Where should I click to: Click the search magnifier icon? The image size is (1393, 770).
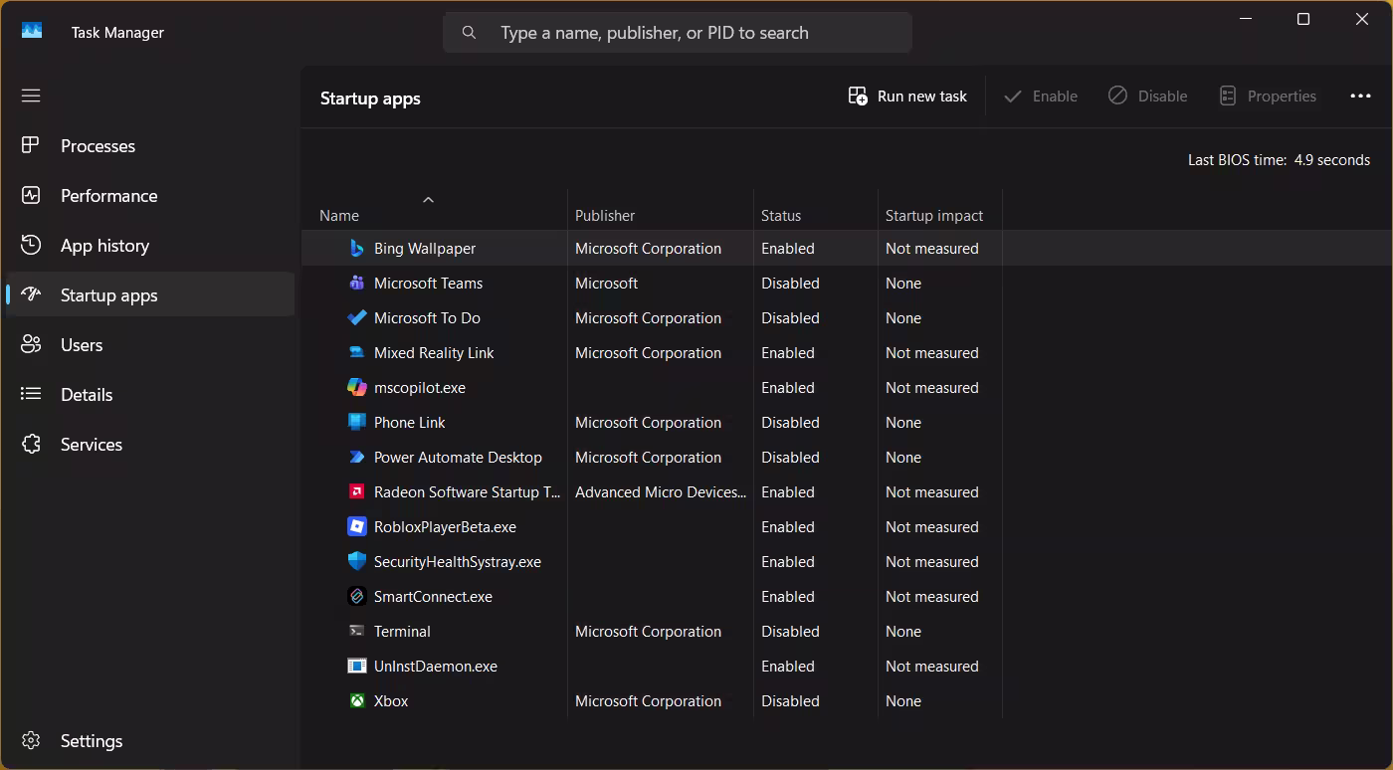[469, 33]
